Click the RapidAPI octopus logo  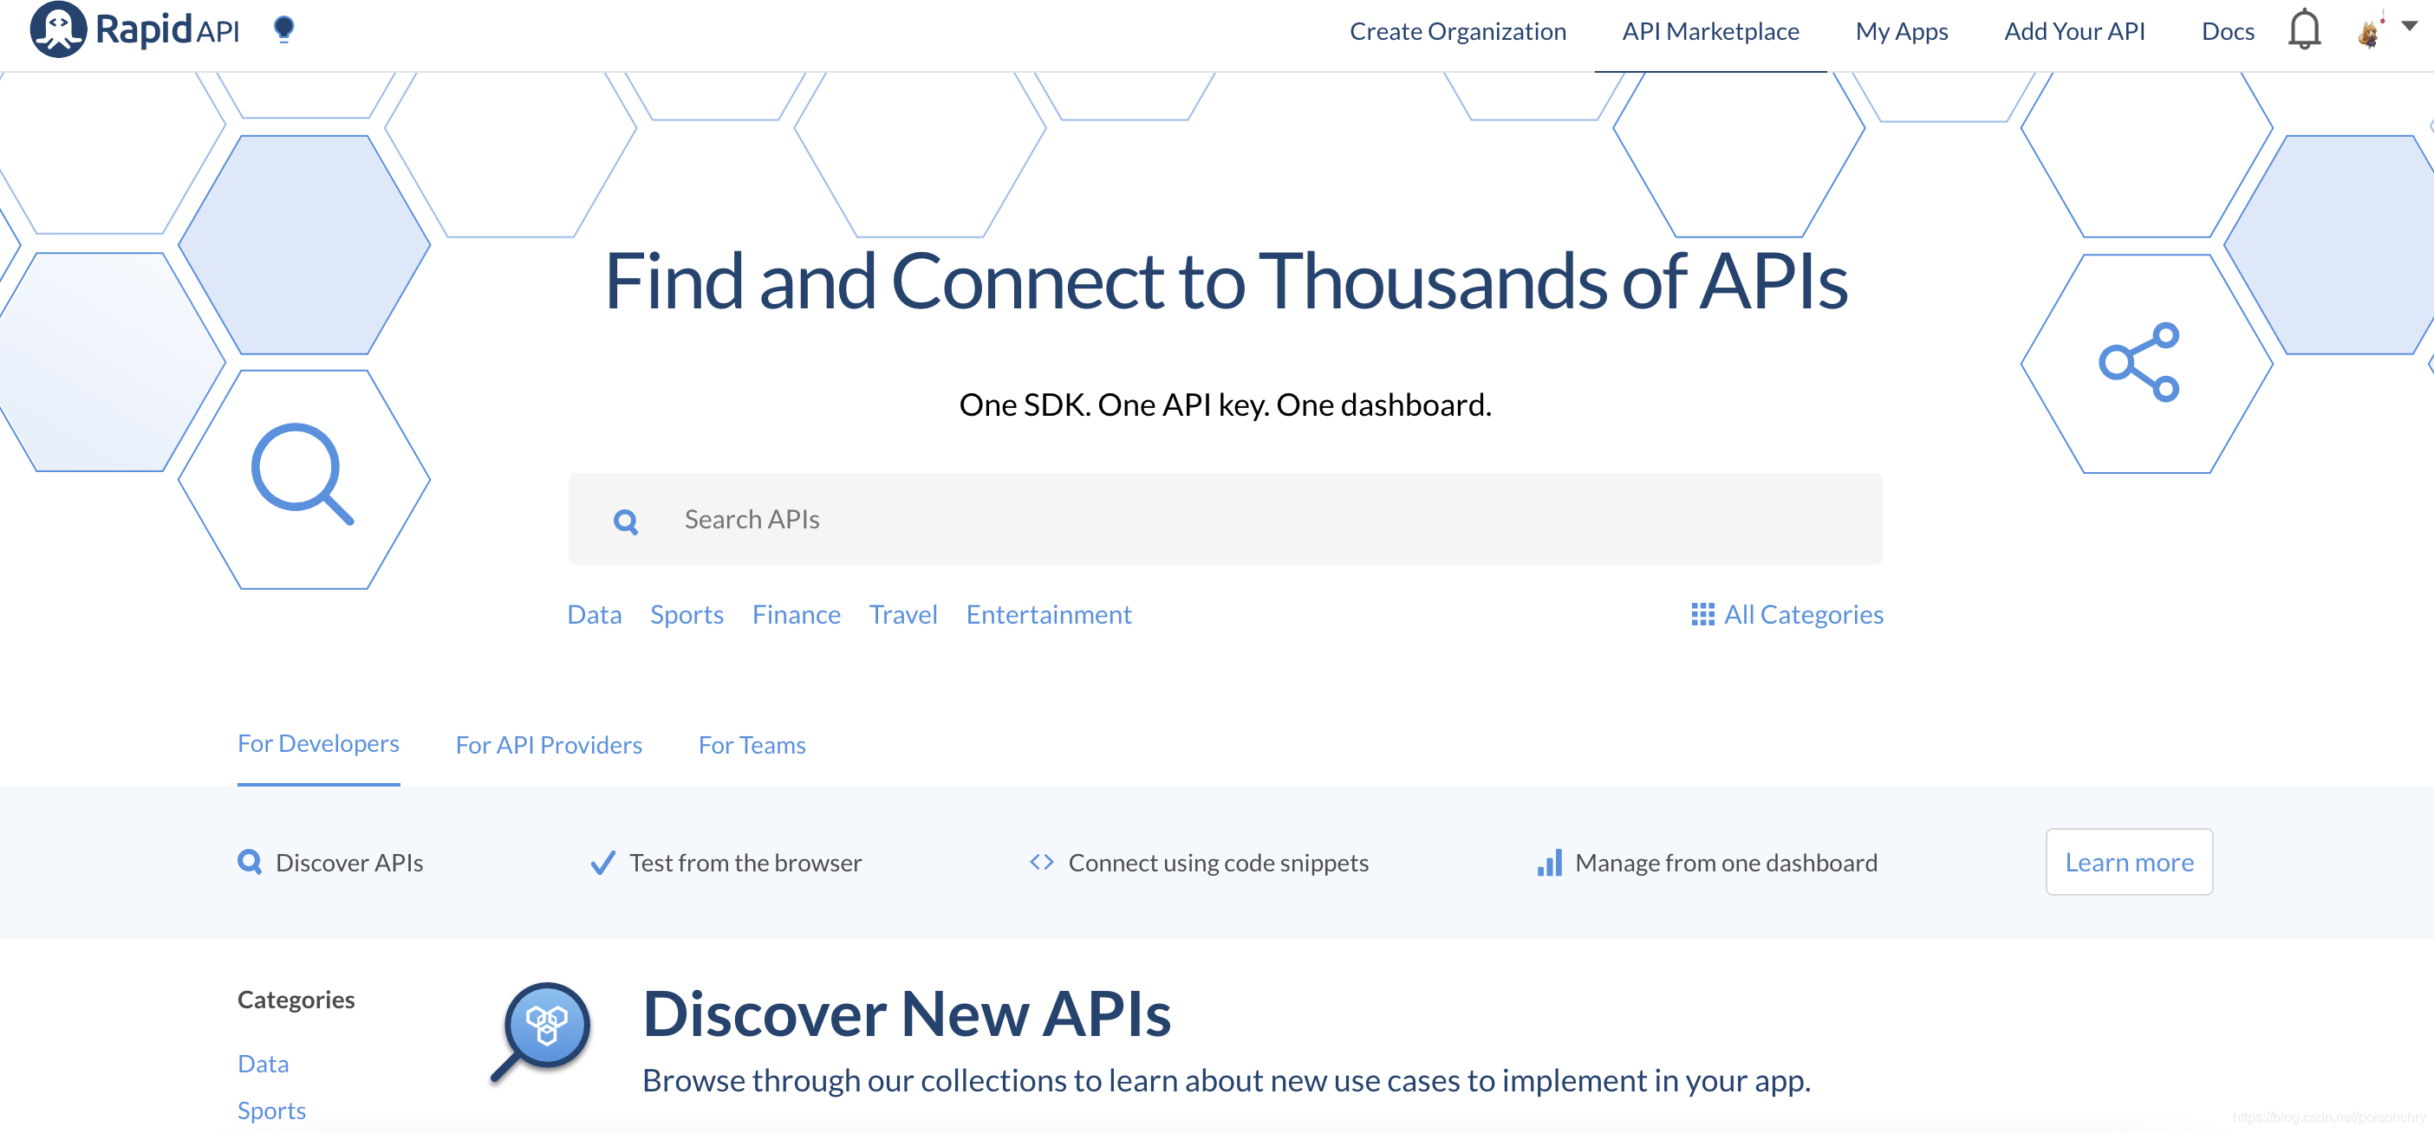coord(59,29)
